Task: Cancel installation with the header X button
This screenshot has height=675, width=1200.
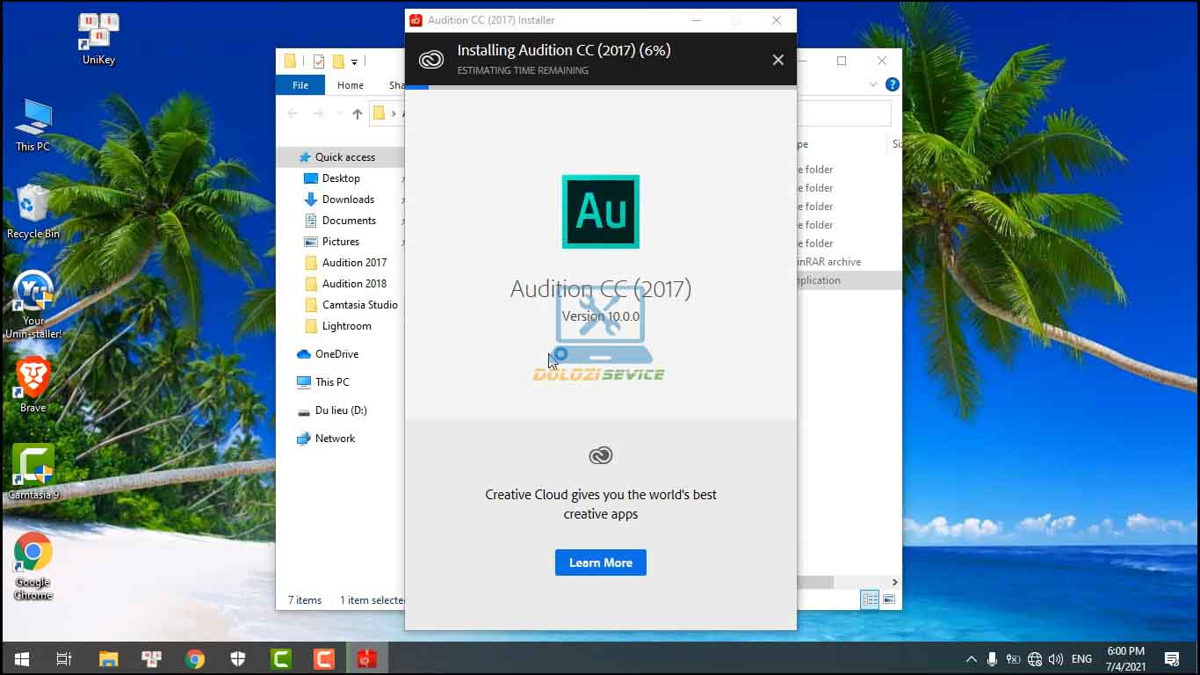Action: (777, 60)
